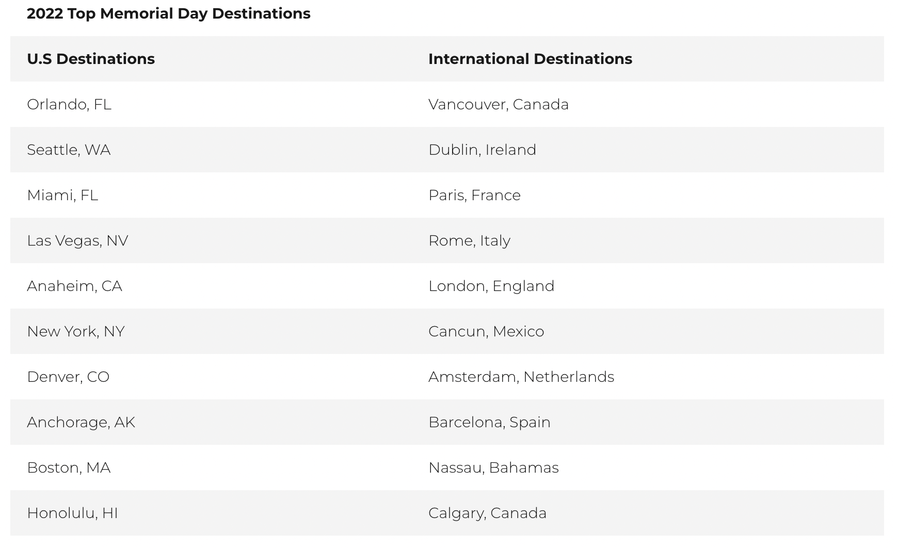Click the Denver, CO cell
The height and width of the screenshot is (548, 898).
68,377
